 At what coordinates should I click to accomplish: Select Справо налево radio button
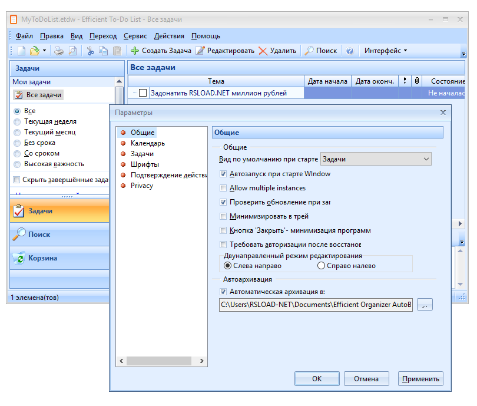[x=321, y=266]
